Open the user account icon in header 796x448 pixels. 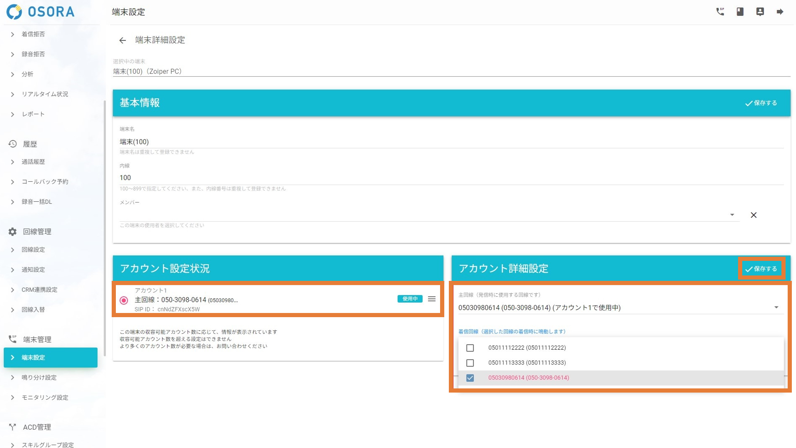pyautogui.click(x=760, y=12)
